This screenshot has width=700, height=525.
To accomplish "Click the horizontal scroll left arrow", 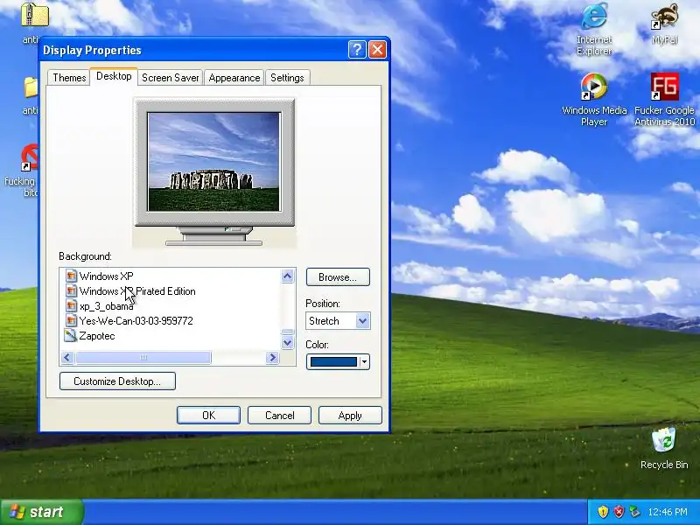I will [x=67, y=358].
